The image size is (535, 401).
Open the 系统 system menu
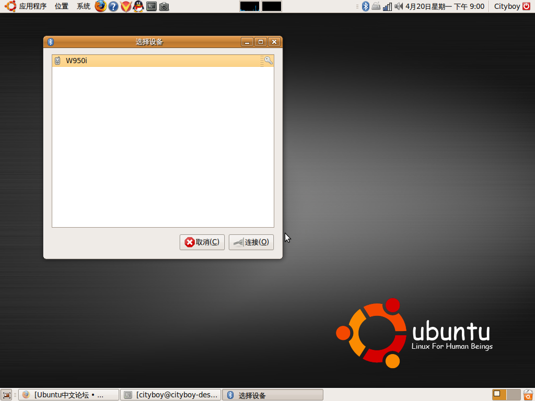pos(83,6)
